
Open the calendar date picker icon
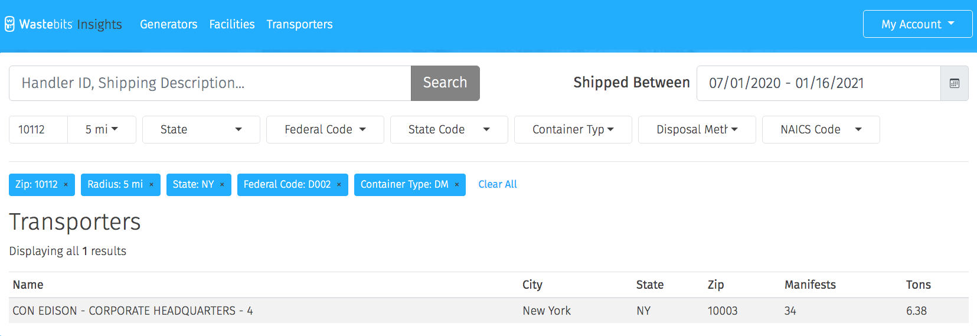point(954,83)
